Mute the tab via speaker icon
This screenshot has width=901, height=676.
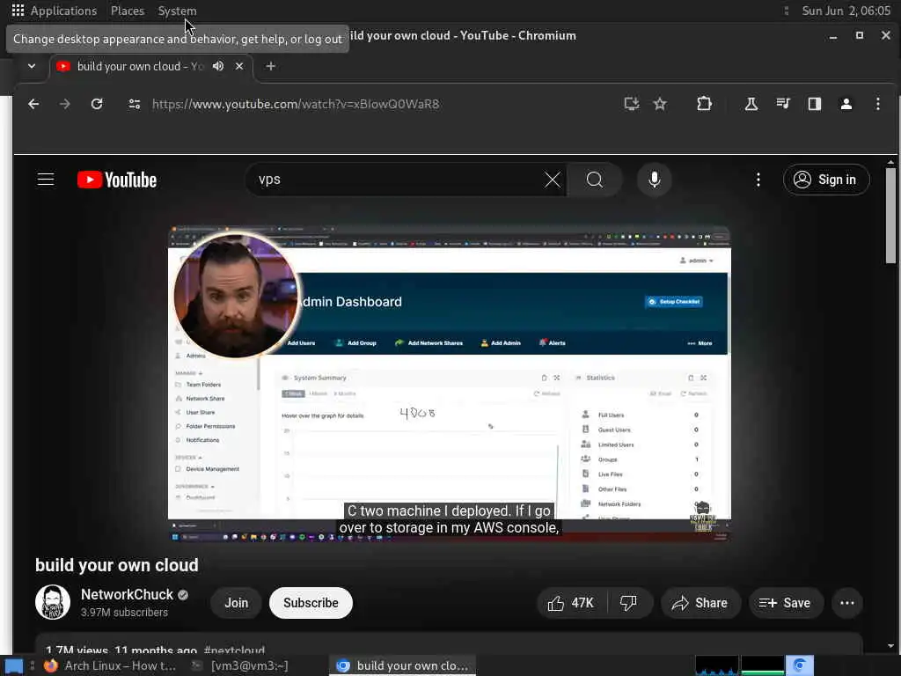[218, 66]
